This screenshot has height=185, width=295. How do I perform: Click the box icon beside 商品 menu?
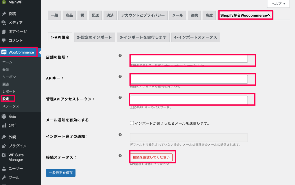4,117
